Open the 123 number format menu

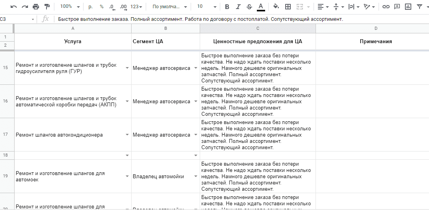coord(136,7)
